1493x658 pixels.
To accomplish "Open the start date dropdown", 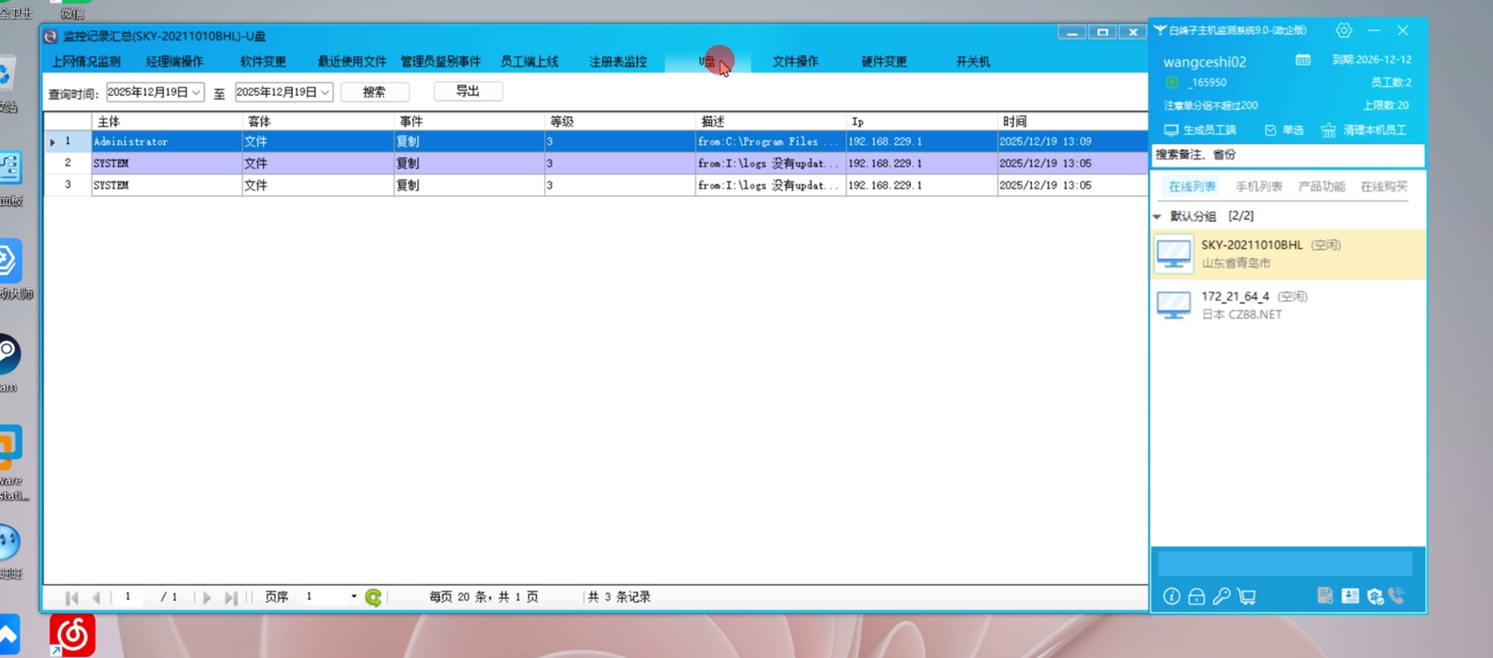I will click(196, 92).
